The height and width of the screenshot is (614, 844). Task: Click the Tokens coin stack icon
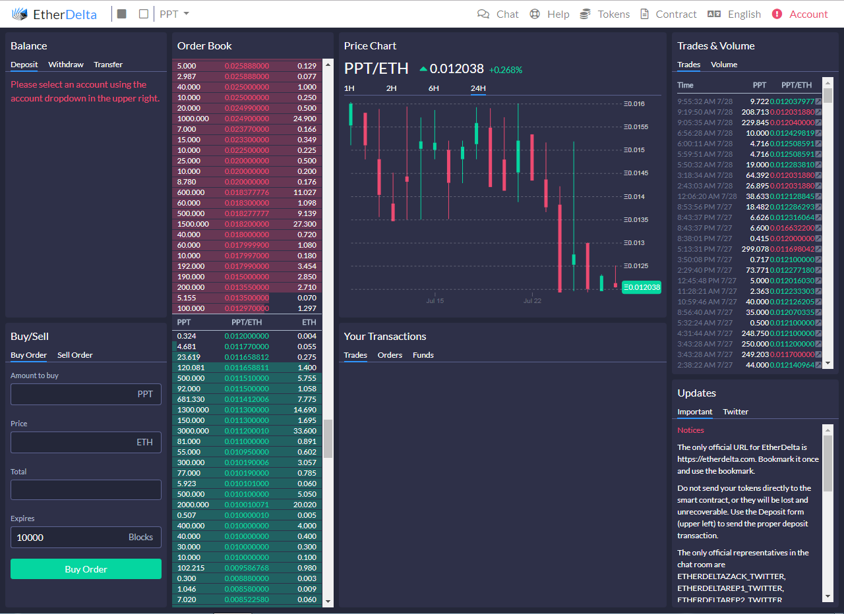click(585, 14)
